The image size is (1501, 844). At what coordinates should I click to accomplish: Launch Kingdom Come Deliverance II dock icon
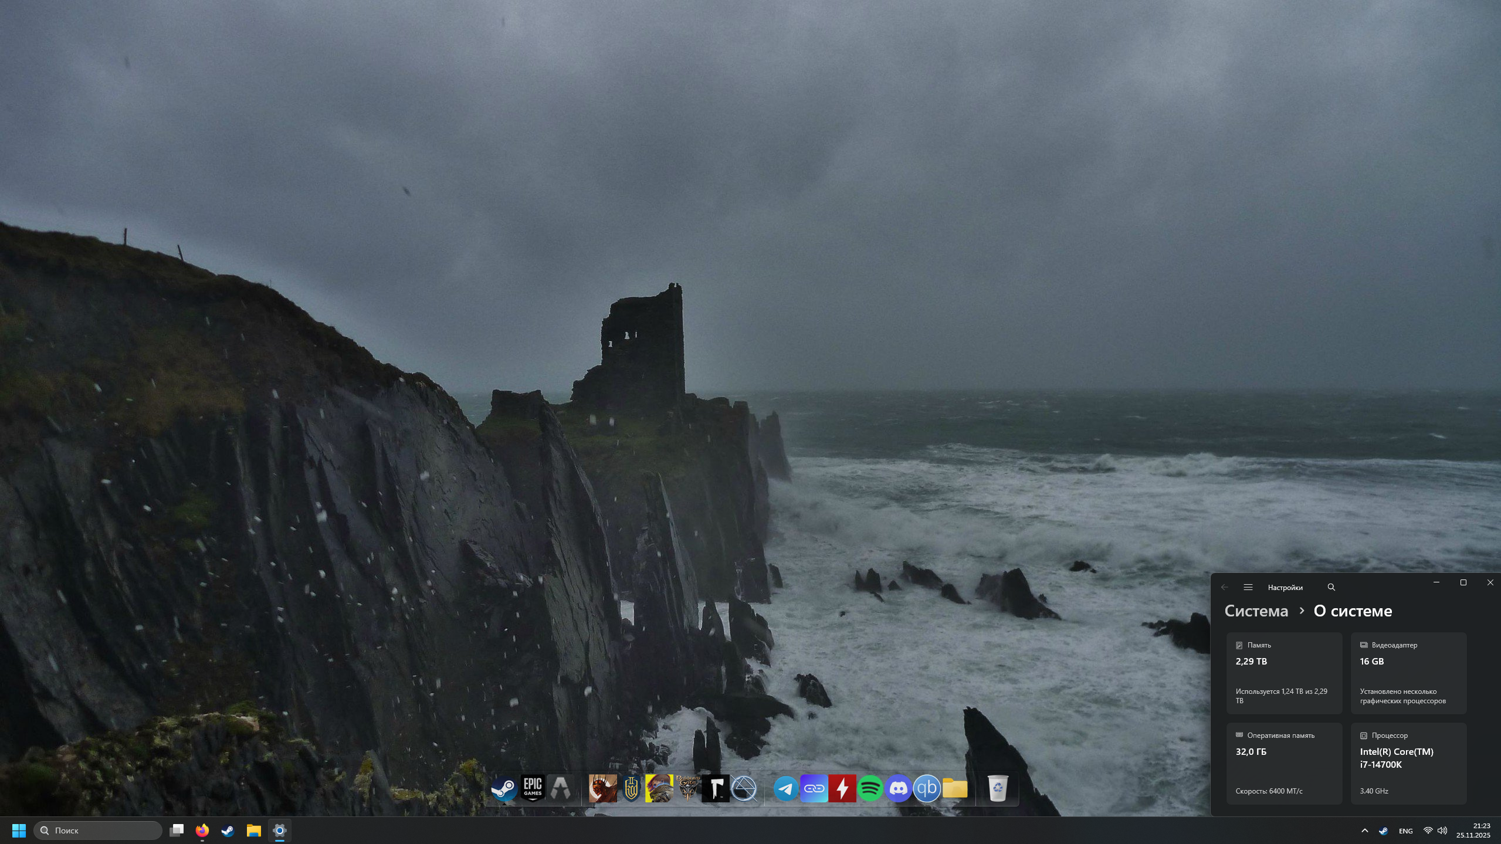(631, 788)
